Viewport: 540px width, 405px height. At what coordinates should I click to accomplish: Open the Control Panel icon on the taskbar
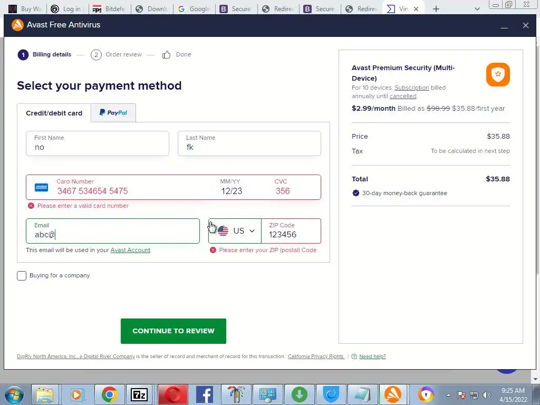(268, 394)
